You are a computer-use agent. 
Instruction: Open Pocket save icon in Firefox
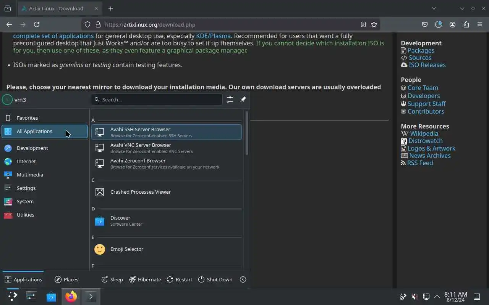pyautogui.click(x=425, y=24)
